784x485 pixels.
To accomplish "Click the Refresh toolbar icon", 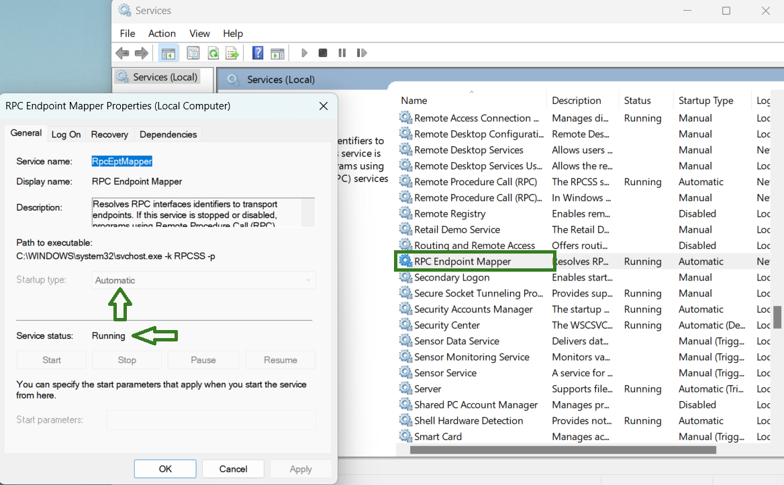I will (213, 53).
